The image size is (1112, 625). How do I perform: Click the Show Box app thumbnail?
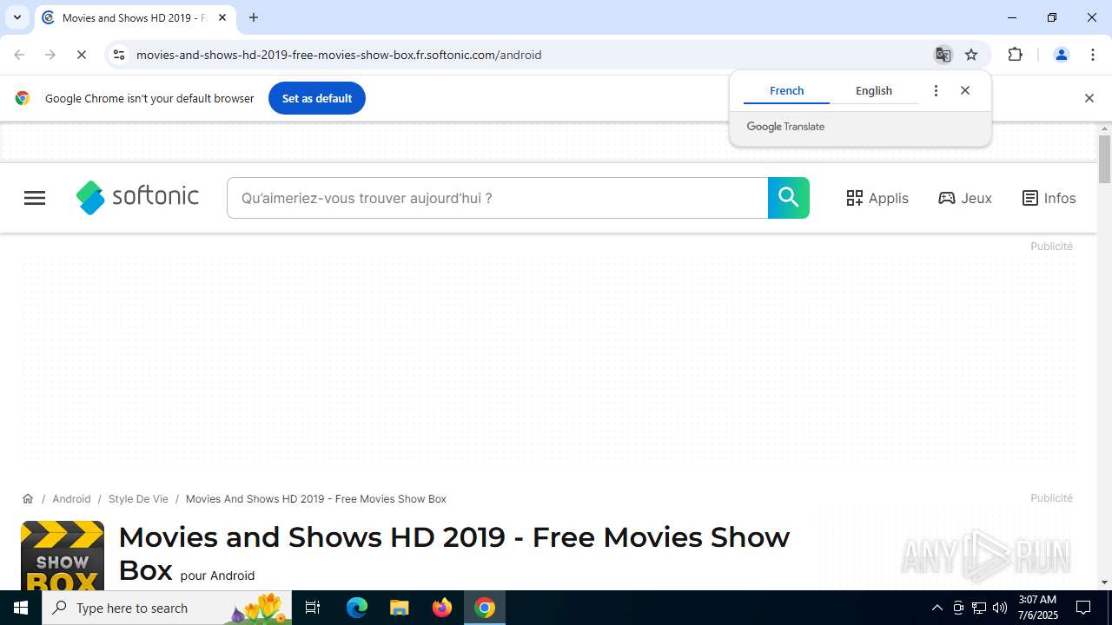[x=63, y=556]
